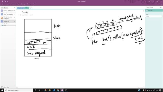Switch to the Home ribbon tab
Image resolution: width=163 pixels, height=92 pixels.
(8, 4)
